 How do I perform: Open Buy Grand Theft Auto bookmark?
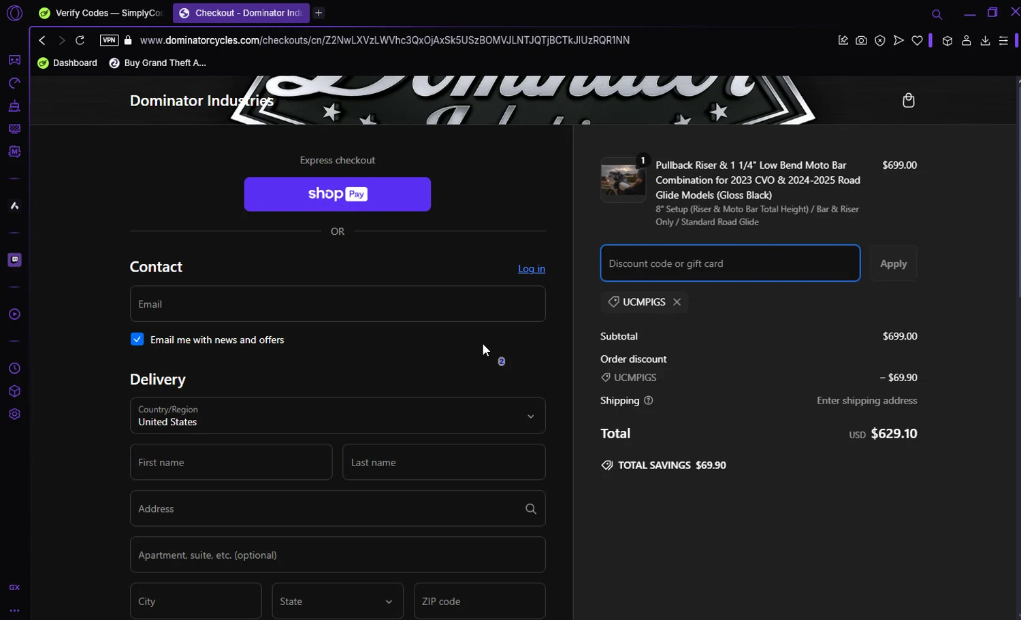(x=157, y=63)
